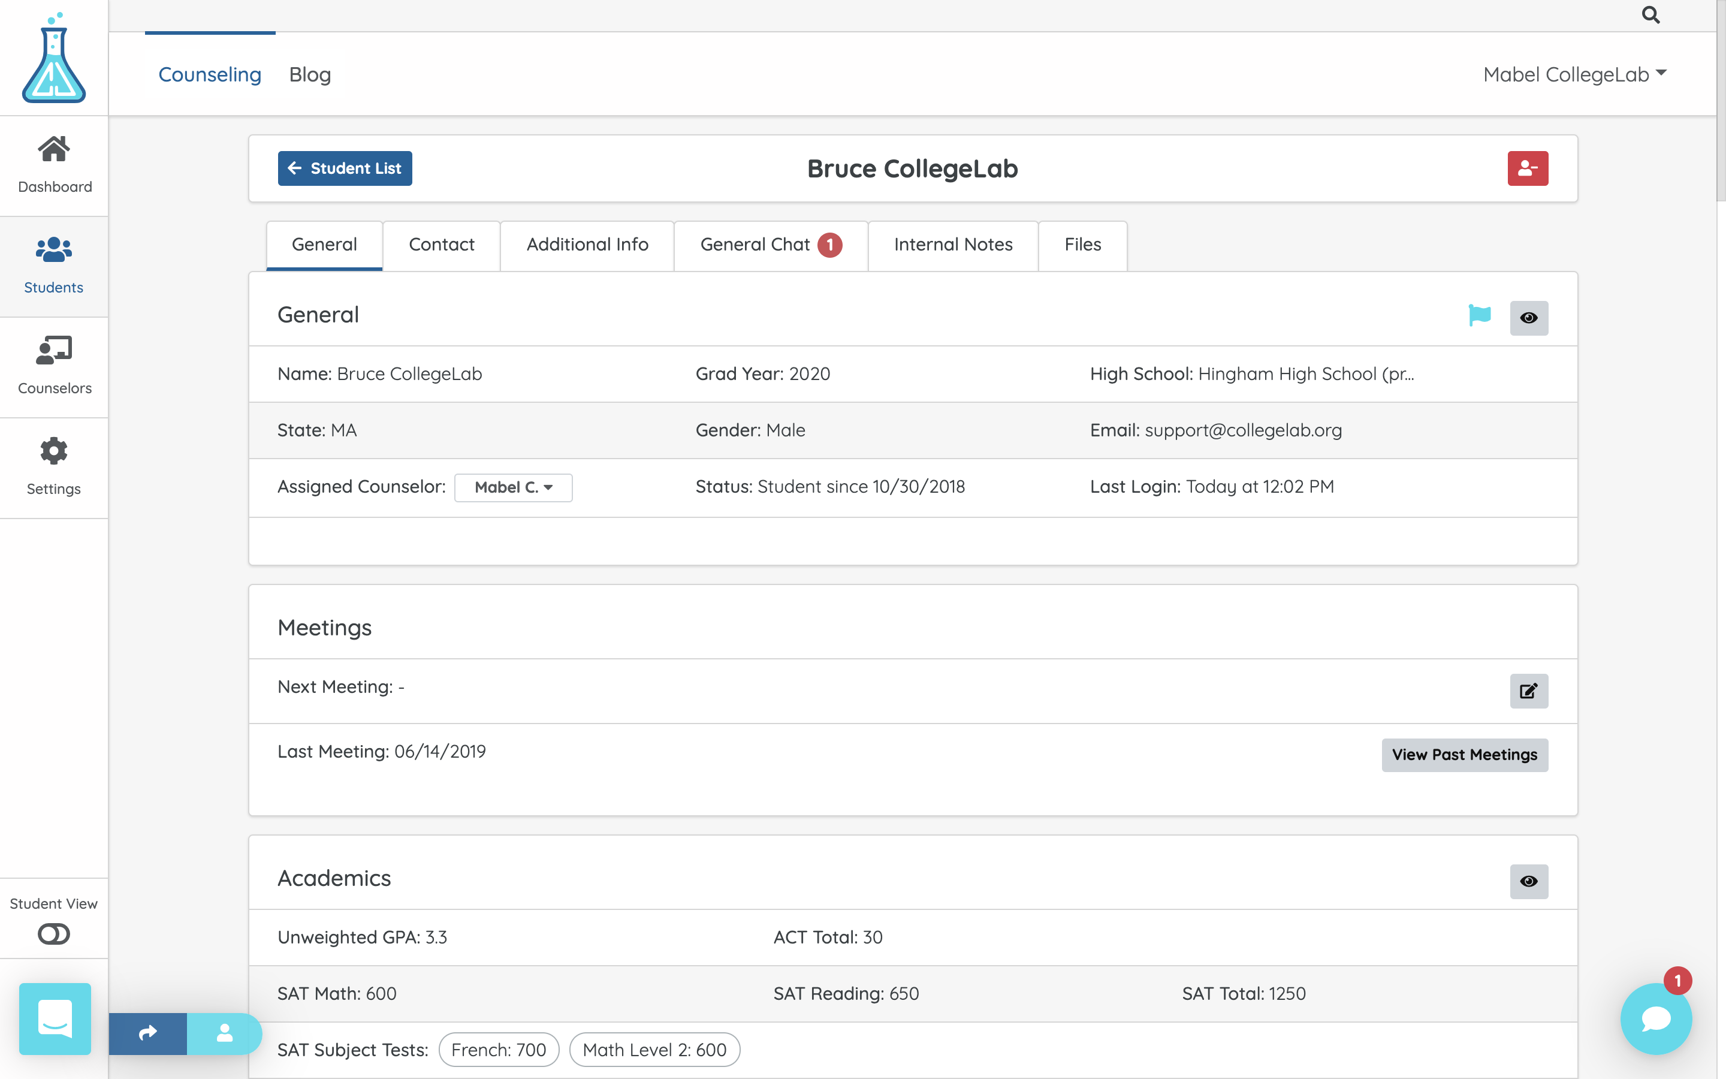Click the Name: Bruce CollegeLab field

[x=379, y=374]
